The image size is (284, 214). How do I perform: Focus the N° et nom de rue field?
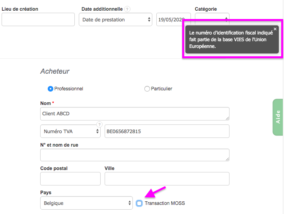pos(135,155)
